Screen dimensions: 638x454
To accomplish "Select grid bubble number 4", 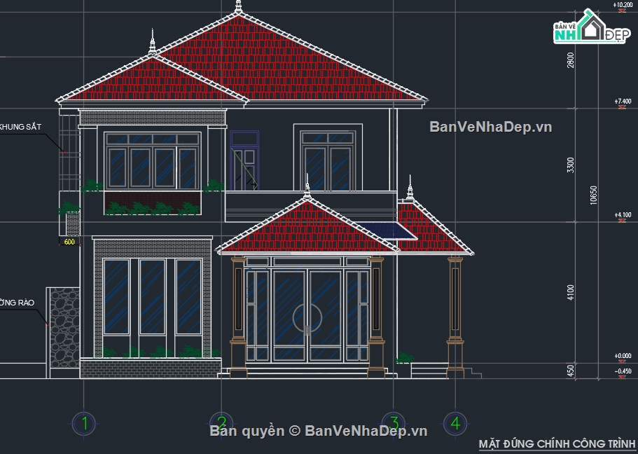I will coord(457,422).
